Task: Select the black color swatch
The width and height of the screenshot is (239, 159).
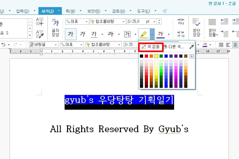Action: click(141, 56)
